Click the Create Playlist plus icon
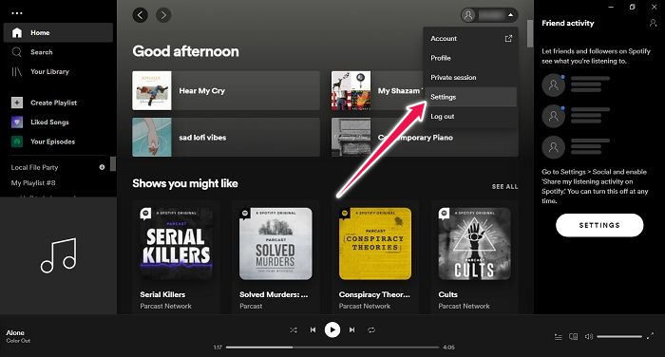665x357 pixels. point(17,103)
